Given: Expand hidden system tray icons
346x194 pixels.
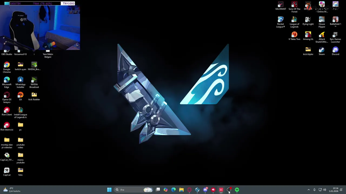Looking at the screenshot, I should (309, 190).
